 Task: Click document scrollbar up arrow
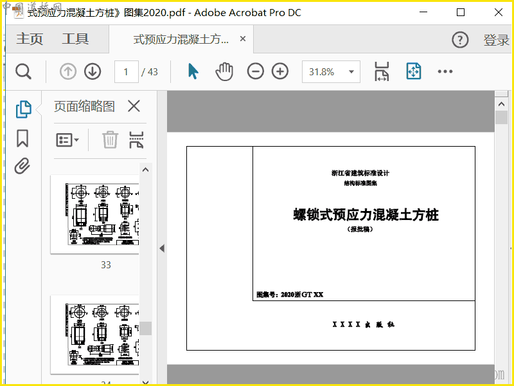(x=501, y=104)
